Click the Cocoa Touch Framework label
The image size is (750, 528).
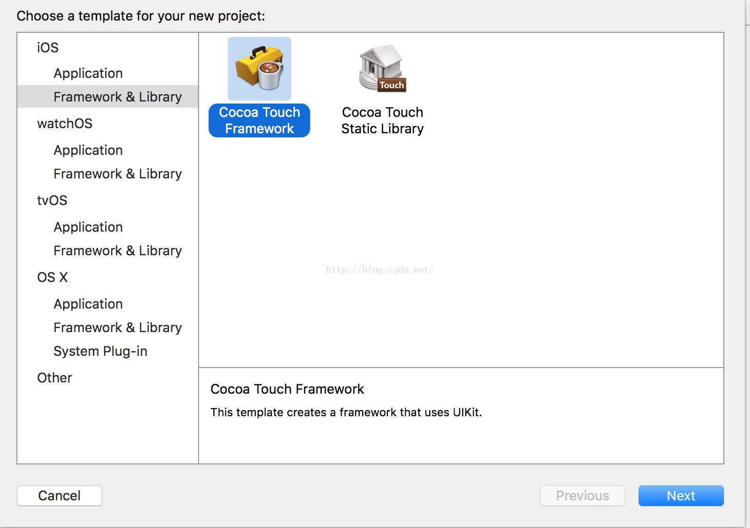(260, 120)
